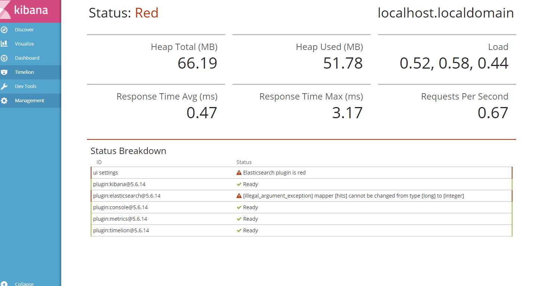Viewport: 536px width, 286px height.
Task: Click the Discover compass icon
Action: 4,29
